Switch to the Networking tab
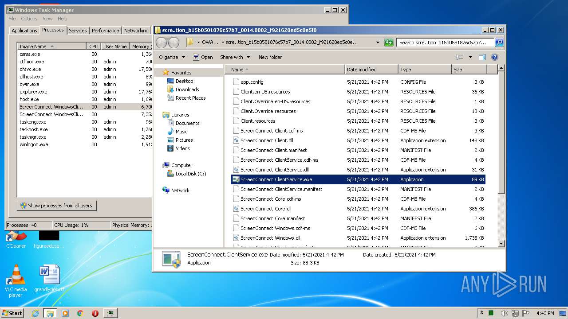This screenshot has width=568, height=319. [136, 31]
